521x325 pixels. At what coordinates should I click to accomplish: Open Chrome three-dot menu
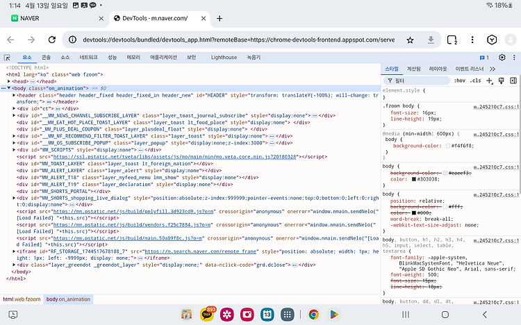[x=472, y=40]
